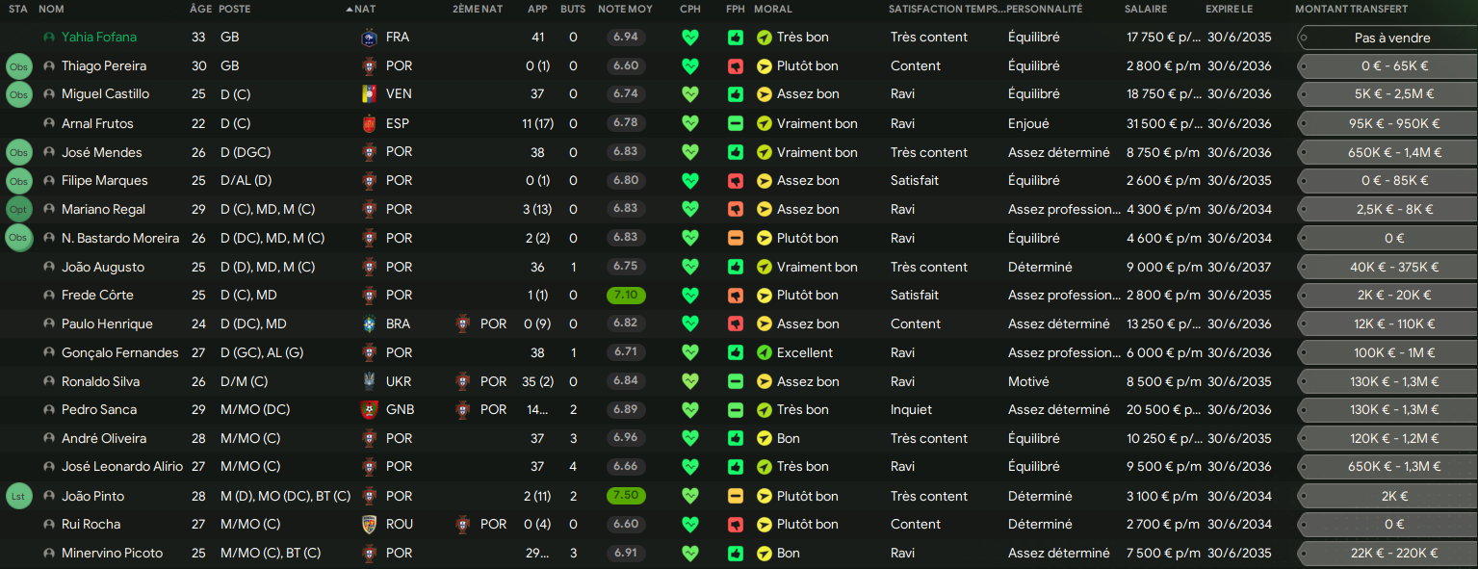This screenshot has width=1478, height=569.
Task: Click Gonçalo Fernandes's Excellent morale arrow icon
Action: click(765, 353)
